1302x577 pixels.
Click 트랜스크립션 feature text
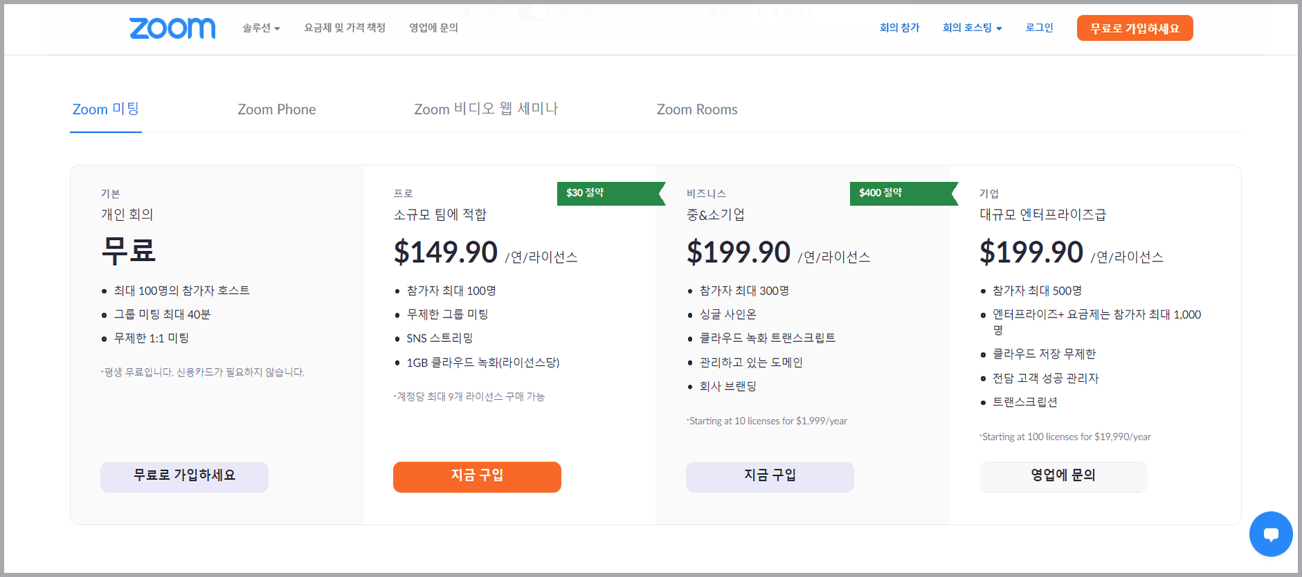pos(1025,402)
